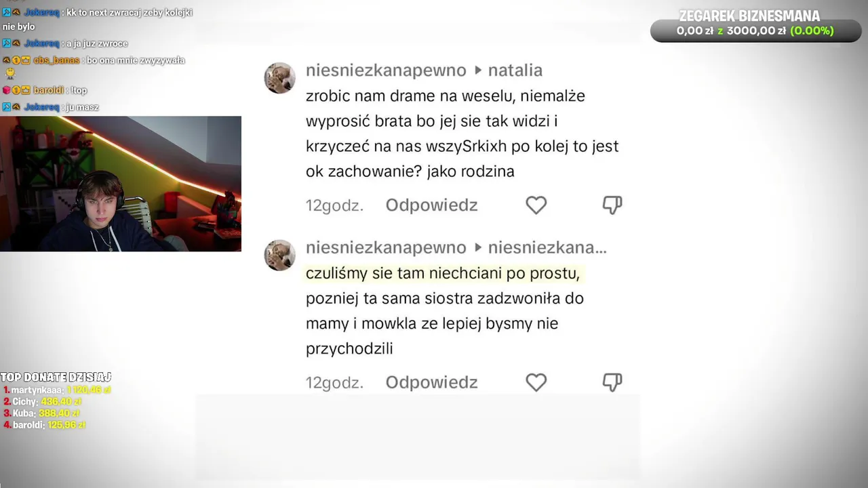Like the second comment about feeling unwanted
Screen dimensions: 868x488
click(536, 382)
